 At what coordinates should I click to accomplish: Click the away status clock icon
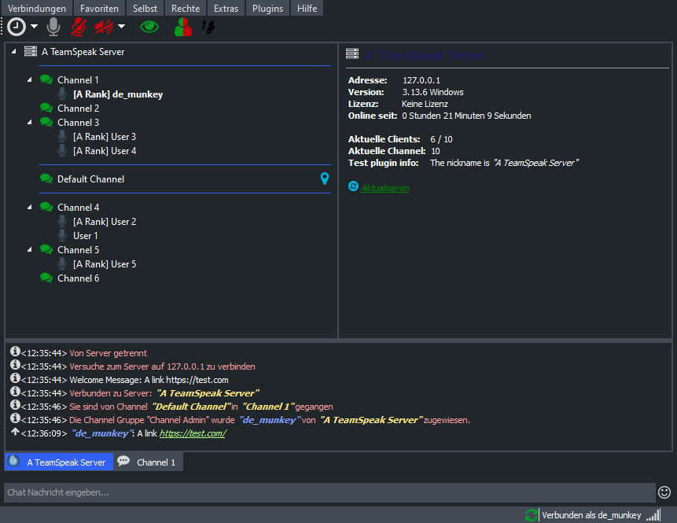pyautogui.click(x=17, y=27)
